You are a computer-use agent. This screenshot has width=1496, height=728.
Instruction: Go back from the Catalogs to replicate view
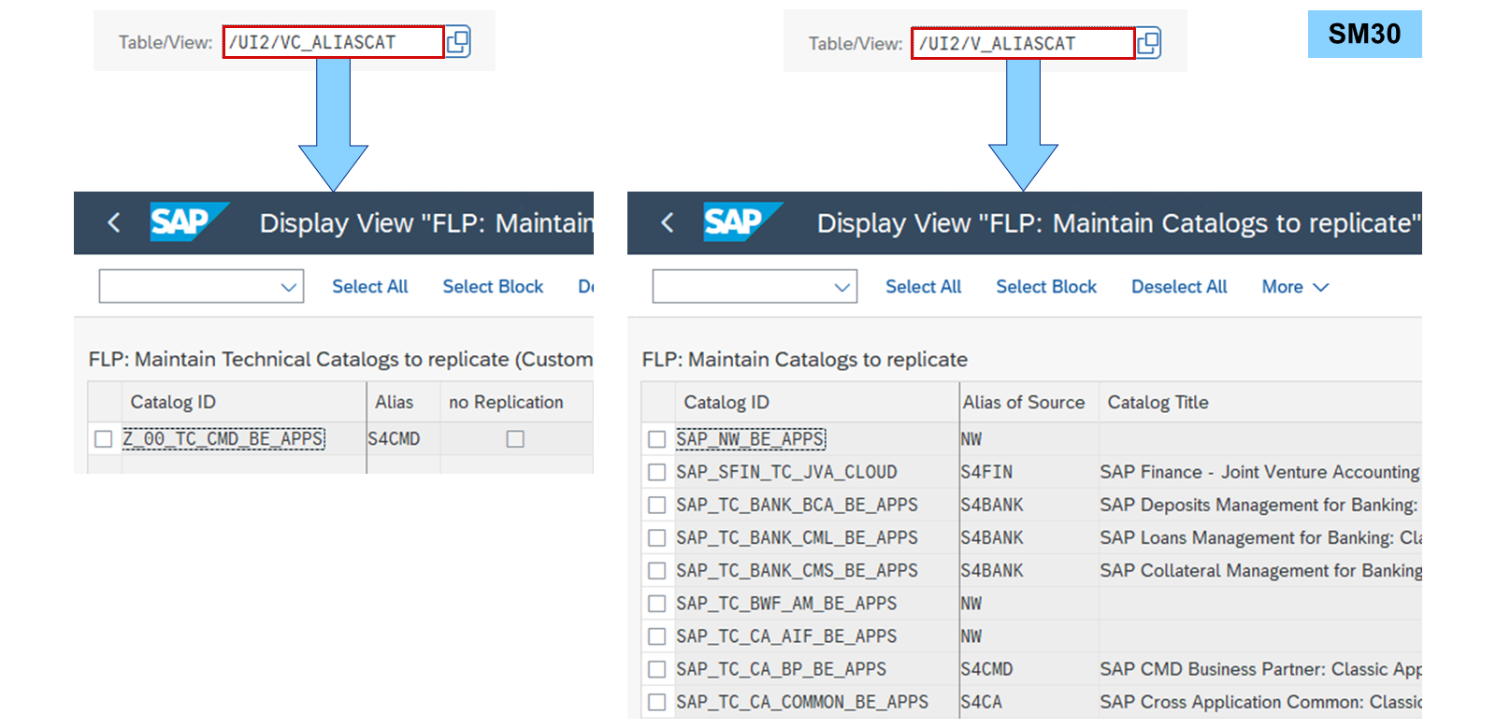coord(668,222)
